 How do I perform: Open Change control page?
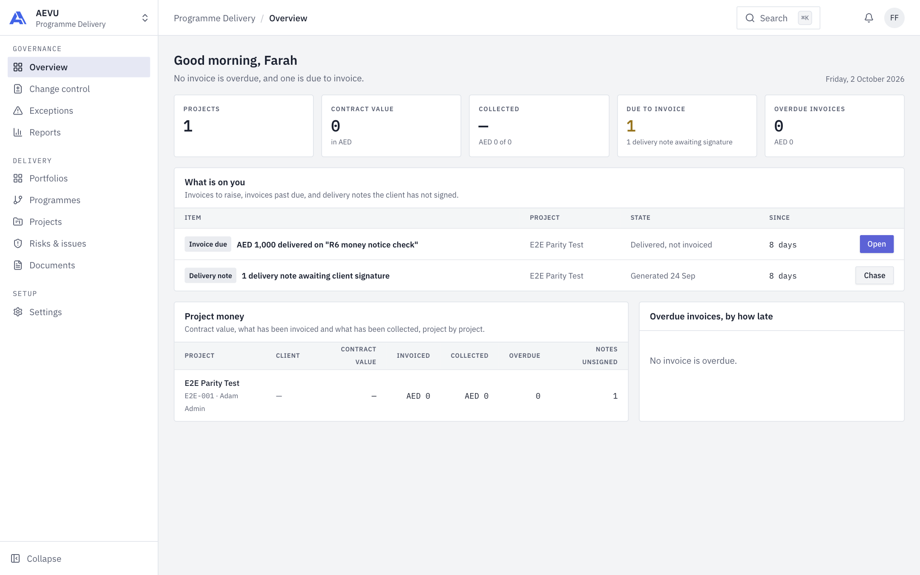click(x=79, y=89)
